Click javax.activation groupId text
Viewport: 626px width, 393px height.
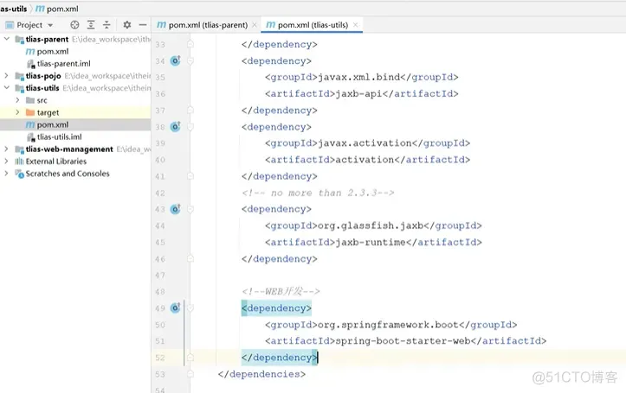365,143
